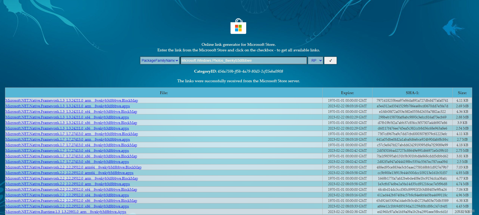
Task: Select SHA-1 hash 298beb15870faf8abc9893c3efcc816af73ecb69
Action: pyautogui.click(x=412, y=117)
